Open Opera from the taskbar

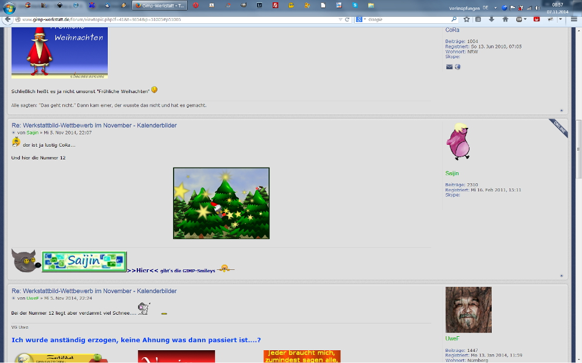tap(196, 5)
